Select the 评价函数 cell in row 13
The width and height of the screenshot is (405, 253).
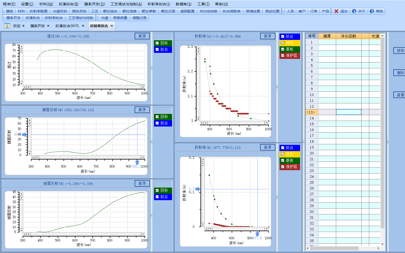click(x=349, y=112)
